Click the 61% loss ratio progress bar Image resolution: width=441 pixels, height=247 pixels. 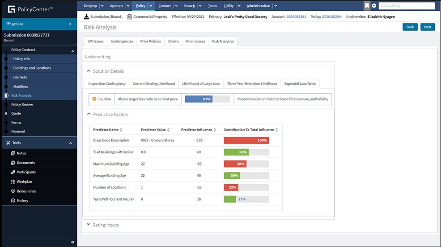tap(207, 99)
